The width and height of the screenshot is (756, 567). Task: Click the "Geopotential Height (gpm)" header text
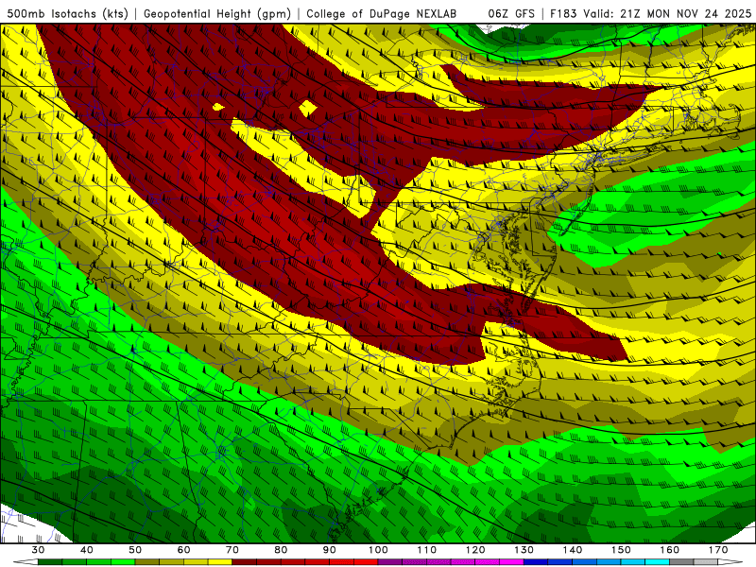click(x=217, y=13)
